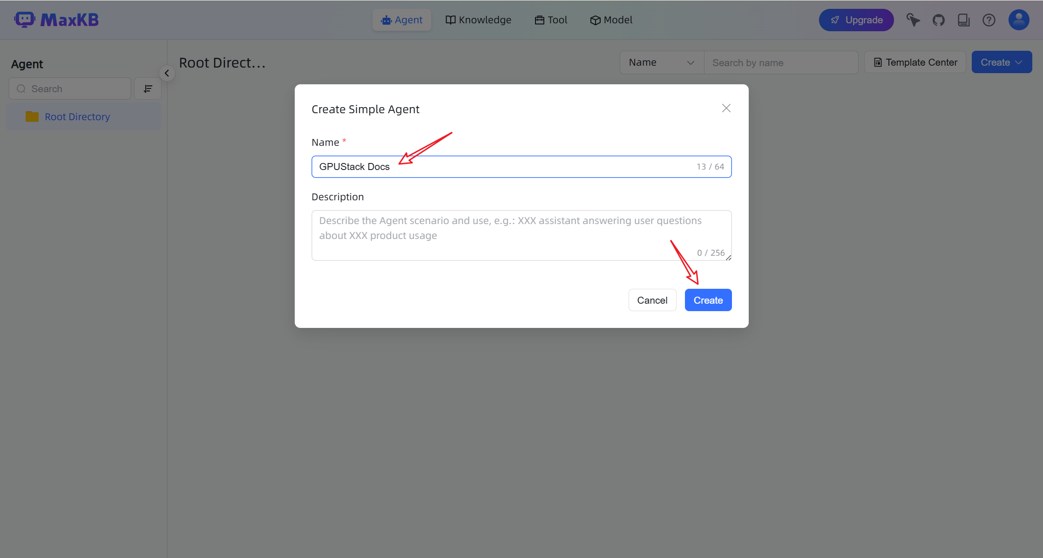Image resolution: width=1043 pixels, height=558 pixels.
Task: Cancel the agent creation dialog
Action: coord(652,300)
